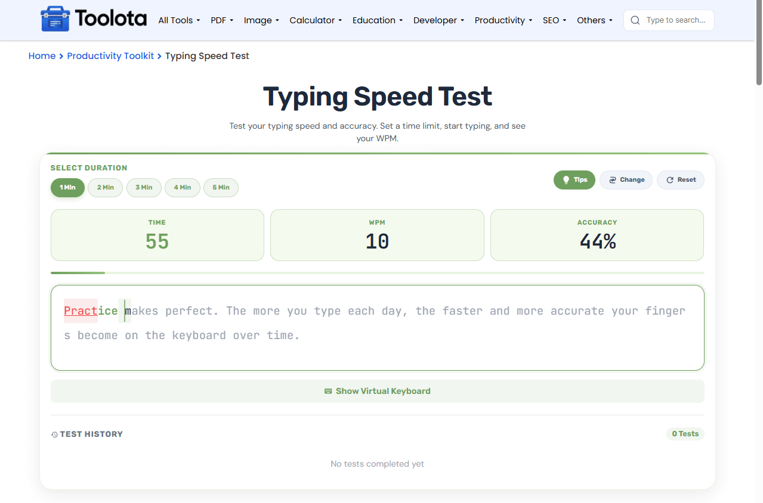This screenshot has width=763, height=503.
Task: Focus the Type to search field
Action: point(669,20)
